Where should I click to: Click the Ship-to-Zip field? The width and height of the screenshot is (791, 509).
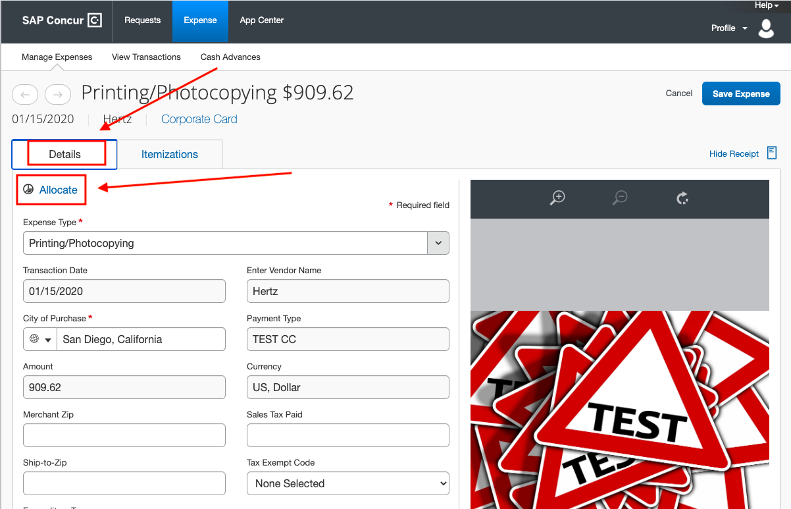tap(124, 483)
